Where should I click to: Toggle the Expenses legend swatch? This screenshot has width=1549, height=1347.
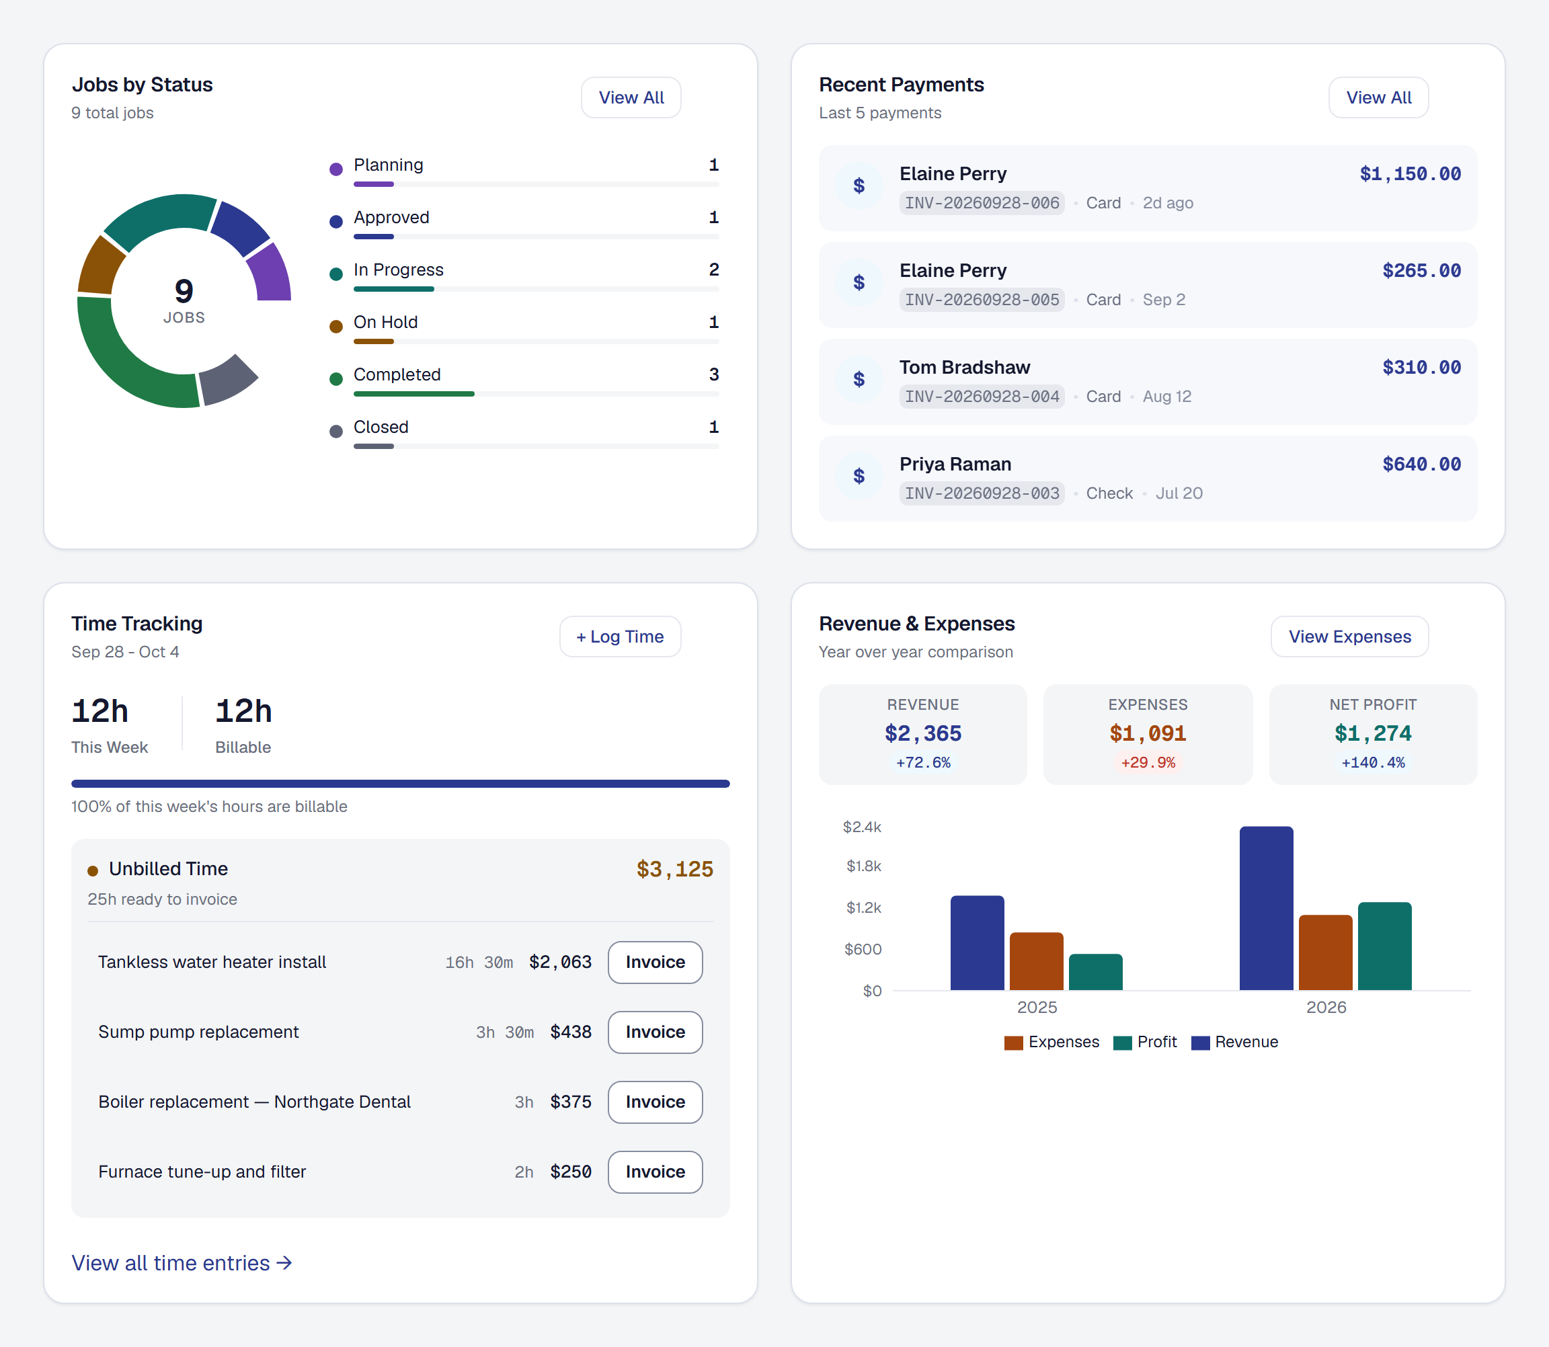[x=1014, y=1043]
